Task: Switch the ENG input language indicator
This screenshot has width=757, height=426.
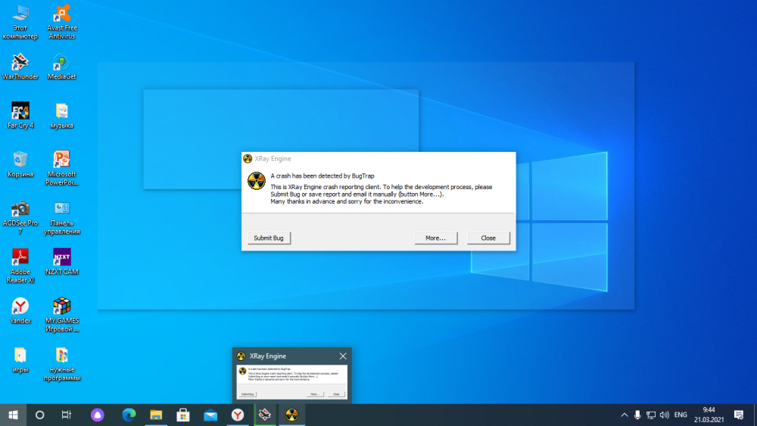Action: [x=681, y=415]
